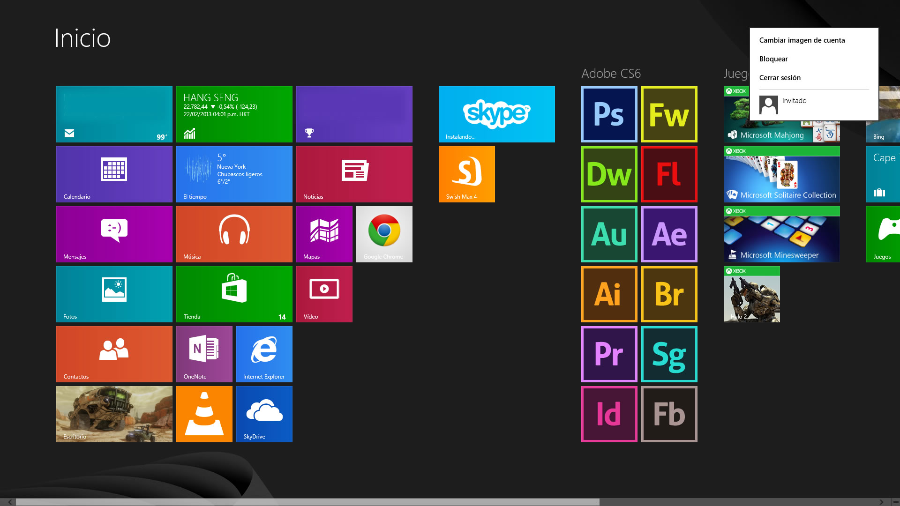Open the Mensajes tile
This screenshot has height=506, width=900.
(x=114, y=234)
